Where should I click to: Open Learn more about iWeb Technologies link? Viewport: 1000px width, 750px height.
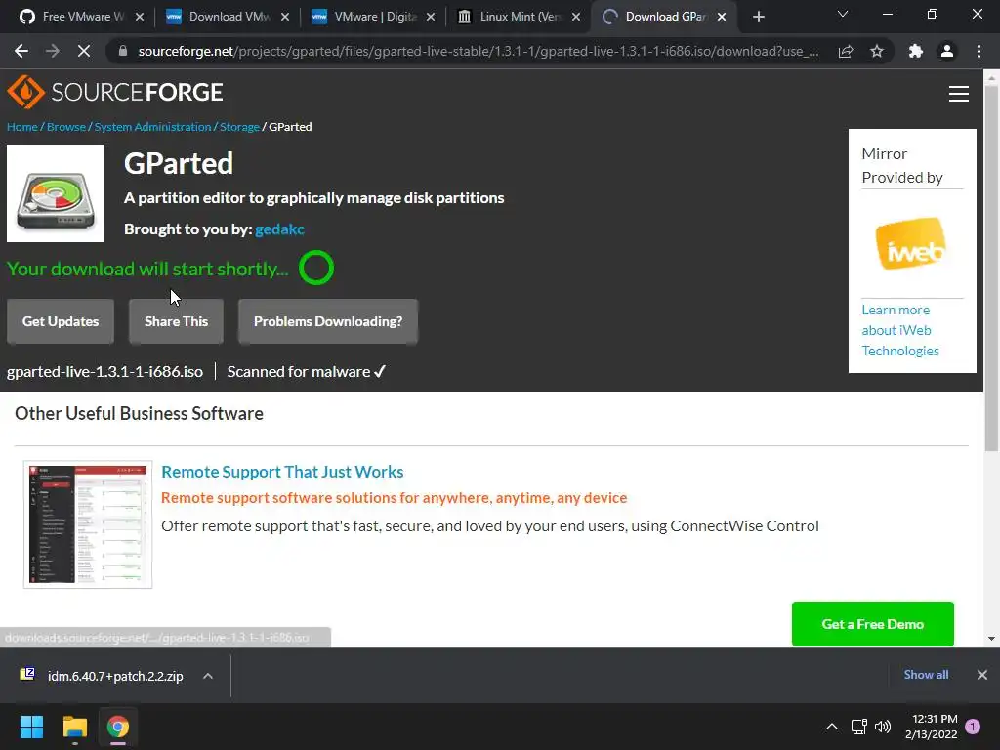(899, 330)
